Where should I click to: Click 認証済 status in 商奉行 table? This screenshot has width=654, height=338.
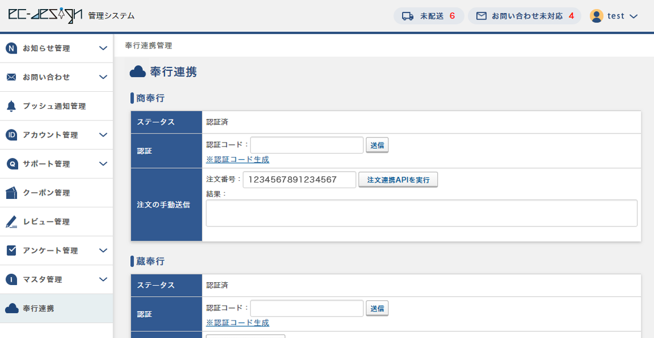217,122
